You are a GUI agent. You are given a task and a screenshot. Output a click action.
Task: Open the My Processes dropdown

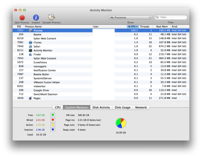(x=130, y=17)
